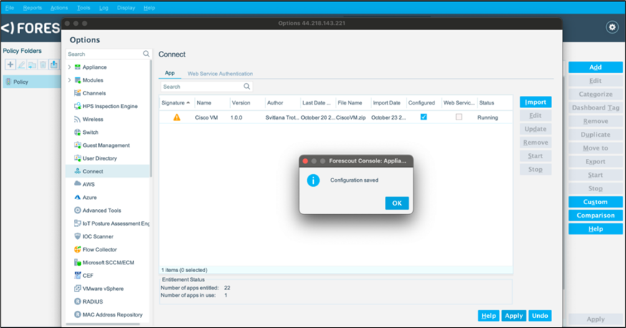Image resolution: width=626 pixels, height=328 pixels.
Task: Toggle the Configured checkbox for Cisco VM
Action: pyautogui.click(x=424, y=117)
